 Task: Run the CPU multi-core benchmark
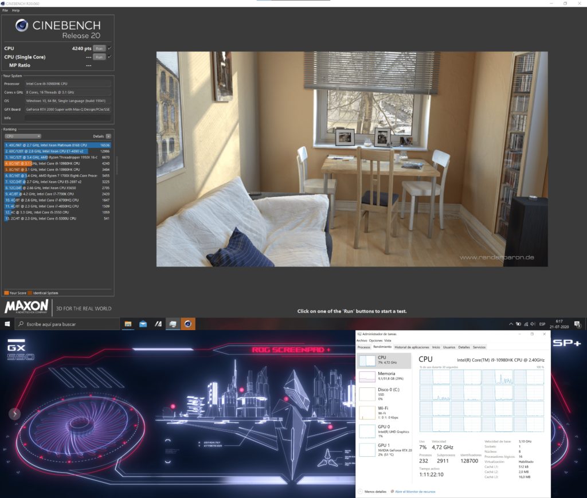pyautogui.click(x=99, y=48)
